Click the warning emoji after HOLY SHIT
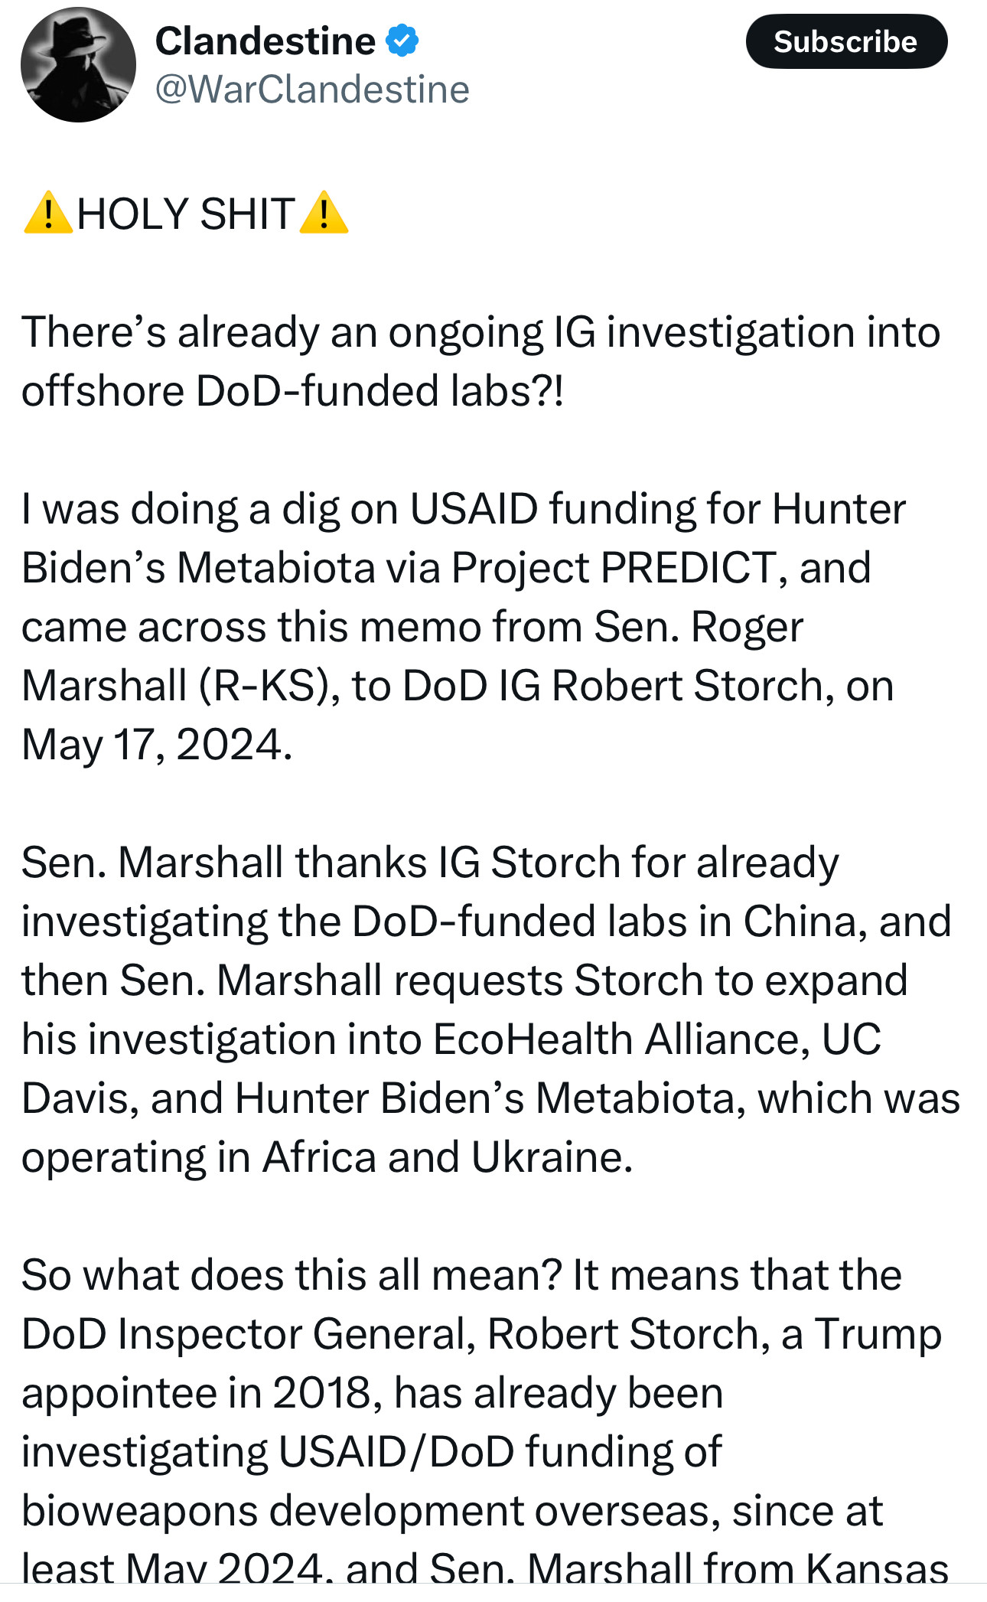Screen dimensions: 987x1602 (324, 213)
